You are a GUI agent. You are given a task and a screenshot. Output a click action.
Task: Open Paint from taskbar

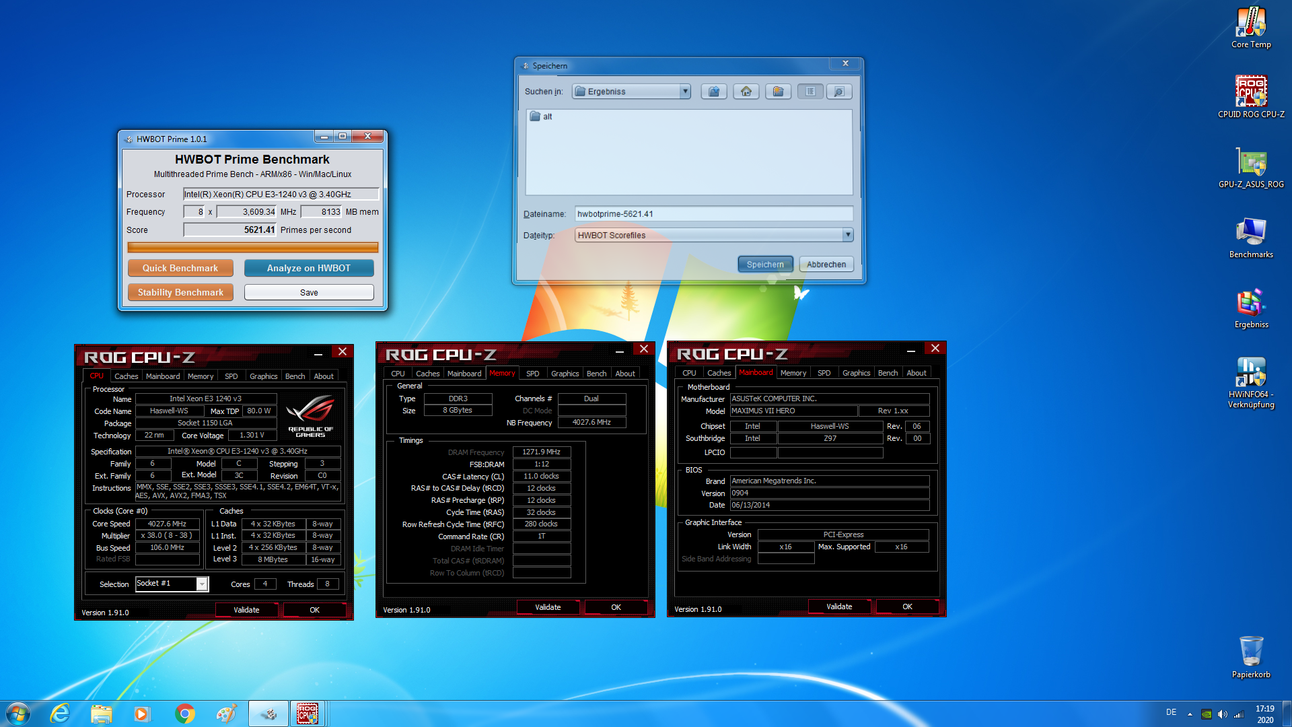pos(226,714)
